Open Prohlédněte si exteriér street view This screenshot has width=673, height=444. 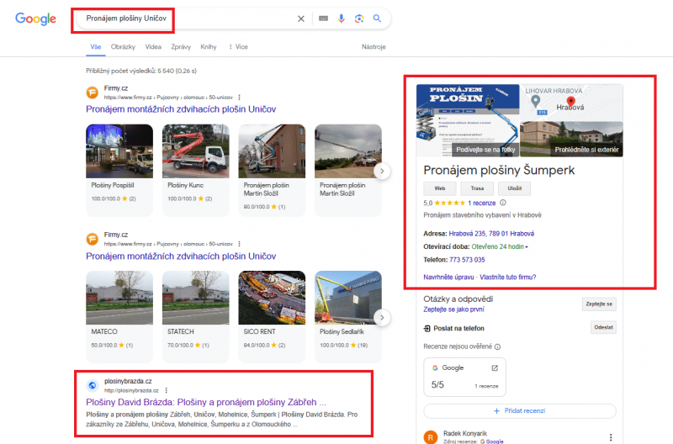(x=571, y=139)
